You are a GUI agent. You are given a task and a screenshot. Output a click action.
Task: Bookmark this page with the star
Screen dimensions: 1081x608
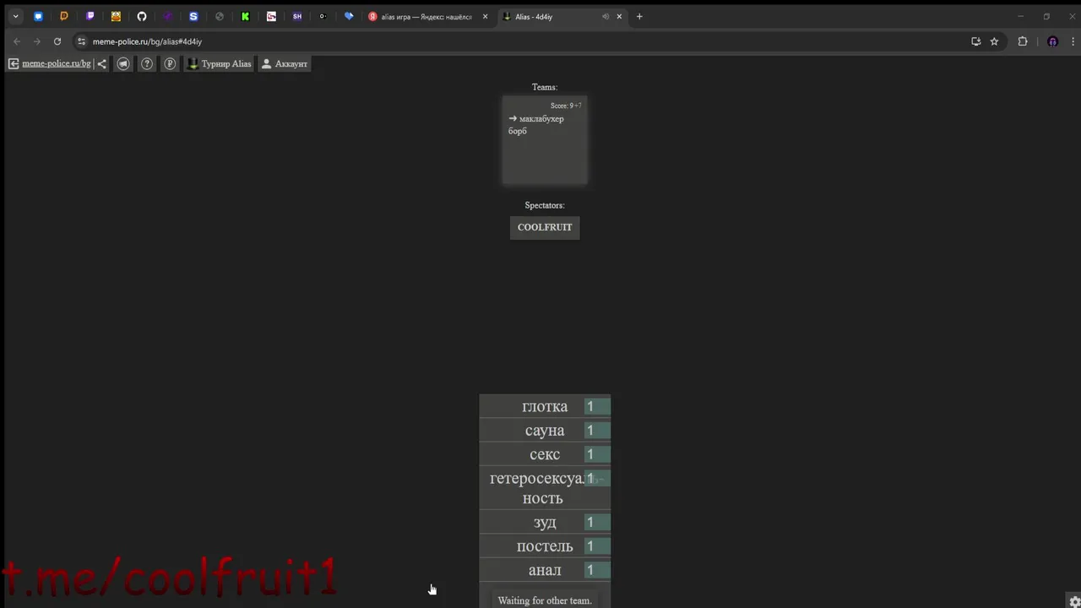point(994,41)
